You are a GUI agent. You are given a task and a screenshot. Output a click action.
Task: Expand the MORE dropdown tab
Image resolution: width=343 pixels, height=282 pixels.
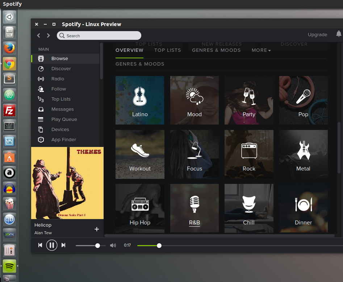[261, 50]
